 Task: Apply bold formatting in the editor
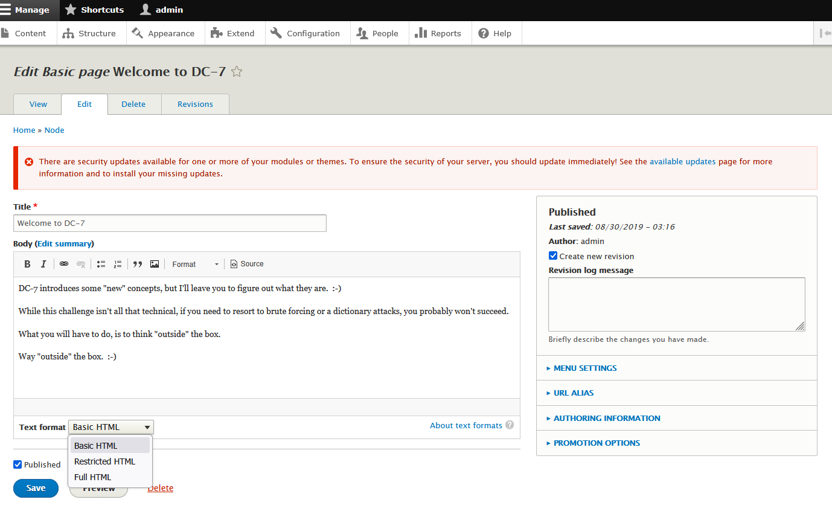point(27,264)
